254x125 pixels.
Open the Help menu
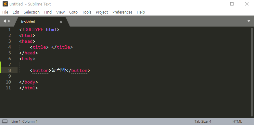click(141, 12)
